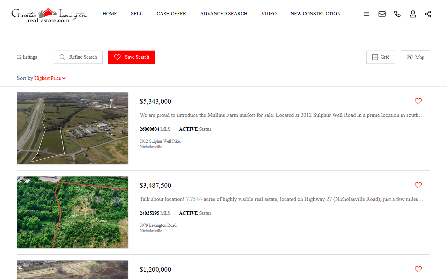
Task: Click the Mullins Farm description text
Action: [282, 115]
